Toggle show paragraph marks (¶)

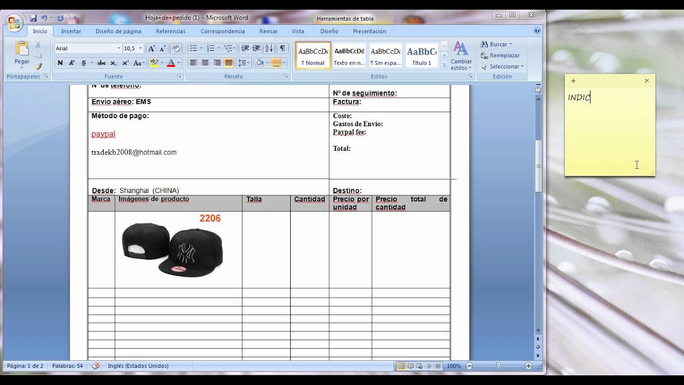point(283,48)
